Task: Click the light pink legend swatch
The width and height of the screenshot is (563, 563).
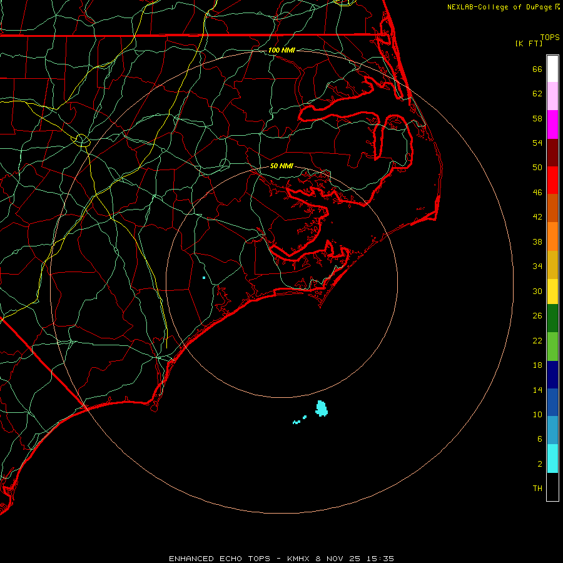Action: (x=552, y=96)
